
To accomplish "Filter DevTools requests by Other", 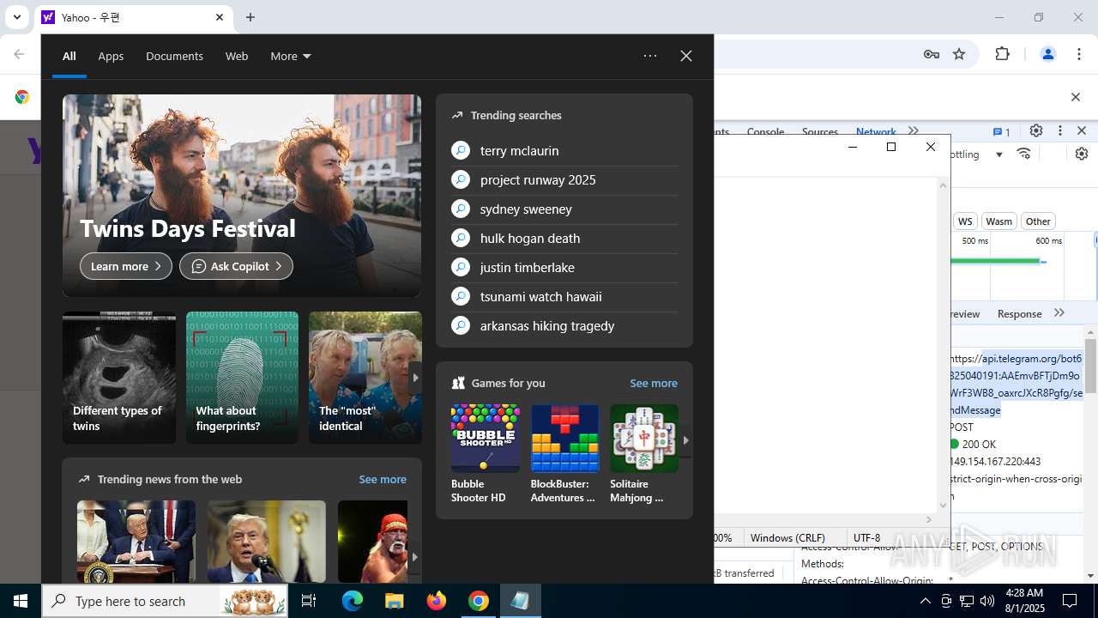I will coord(1038,221).
